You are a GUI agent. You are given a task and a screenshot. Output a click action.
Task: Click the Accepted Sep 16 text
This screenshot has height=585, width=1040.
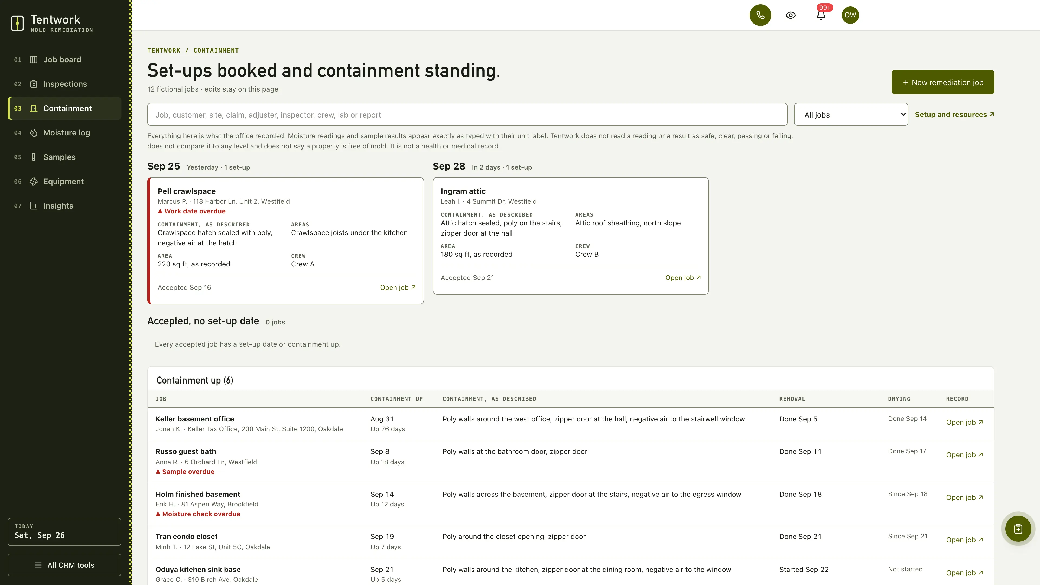point(184,287)
